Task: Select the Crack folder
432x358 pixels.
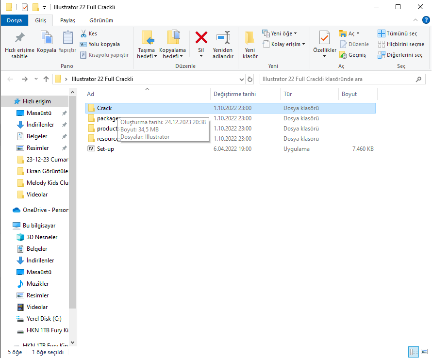Action: 231,108
